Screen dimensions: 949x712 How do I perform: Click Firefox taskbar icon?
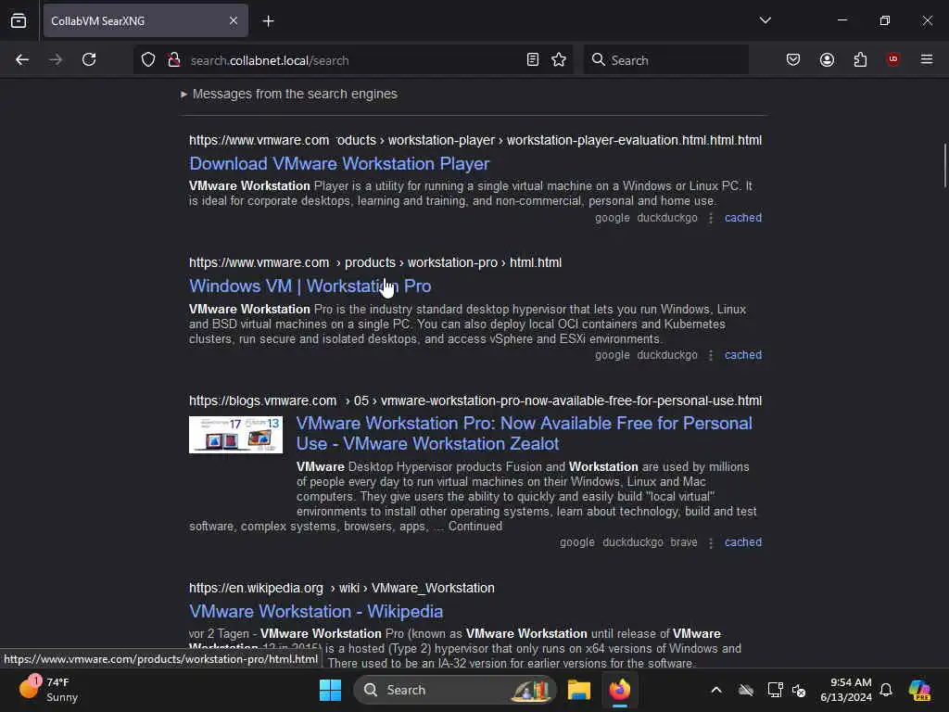click(x=620, y=690)
